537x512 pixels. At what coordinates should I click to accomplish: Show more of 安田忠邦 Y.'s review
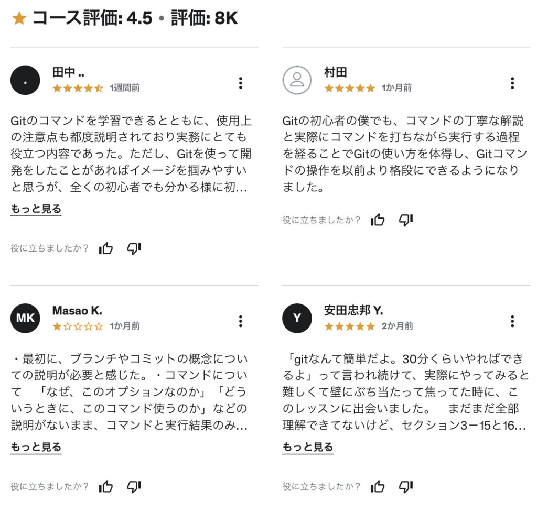pyautogui.click(x=307, y=447)
